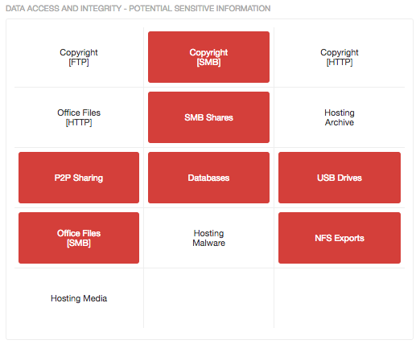Click the Hosting Malware cell
Viewport: 416px width, 344px height.
(208, 238)
